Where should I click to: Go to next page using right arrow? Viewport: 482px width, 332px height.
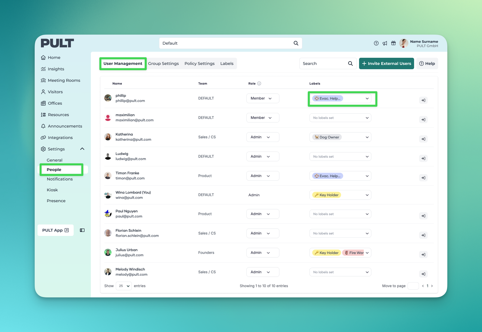tap(432, 286)
